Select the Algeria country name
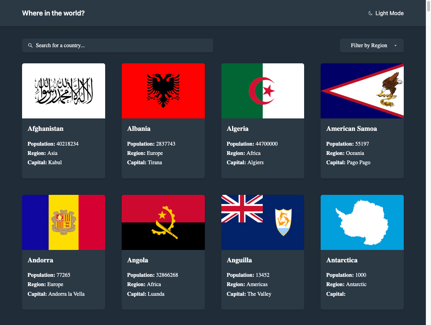431x325 pixels. tap(238, 129)
